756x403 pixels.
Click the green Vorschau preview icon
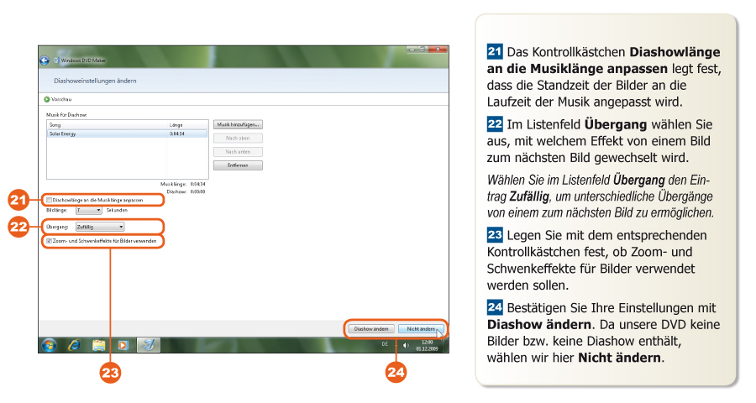46,99
